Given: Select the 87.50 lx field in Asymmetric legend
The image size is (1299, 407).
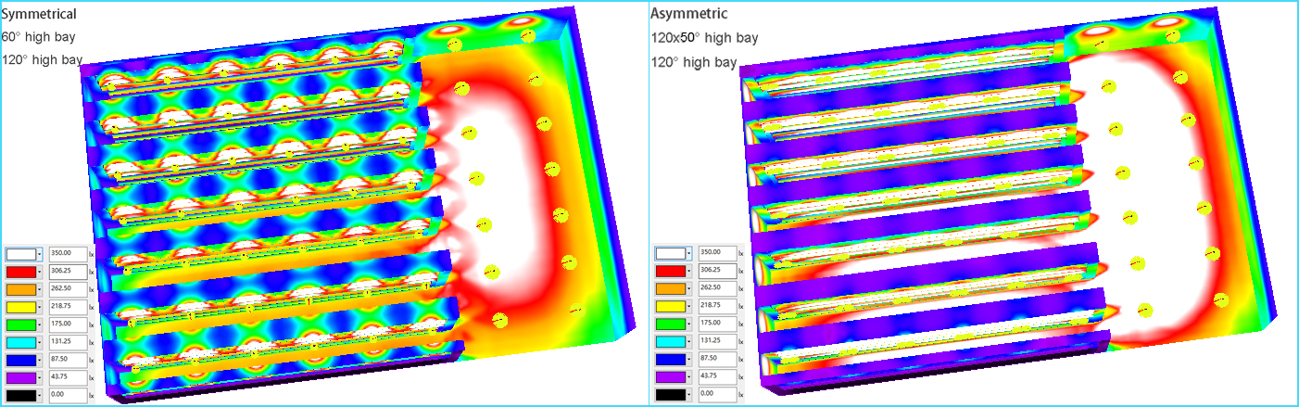Looking at the screenshot, I should (x=718, y=359).
